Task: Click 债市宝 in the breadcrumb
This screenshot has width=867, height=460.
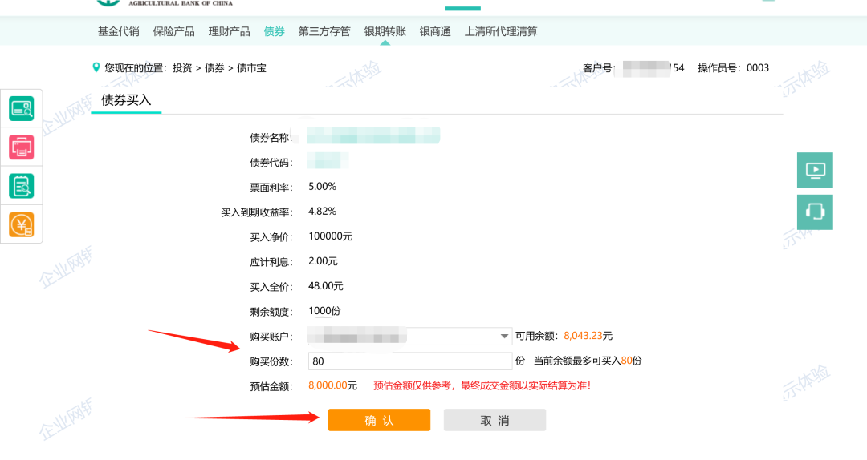Action: click(251, 68)
